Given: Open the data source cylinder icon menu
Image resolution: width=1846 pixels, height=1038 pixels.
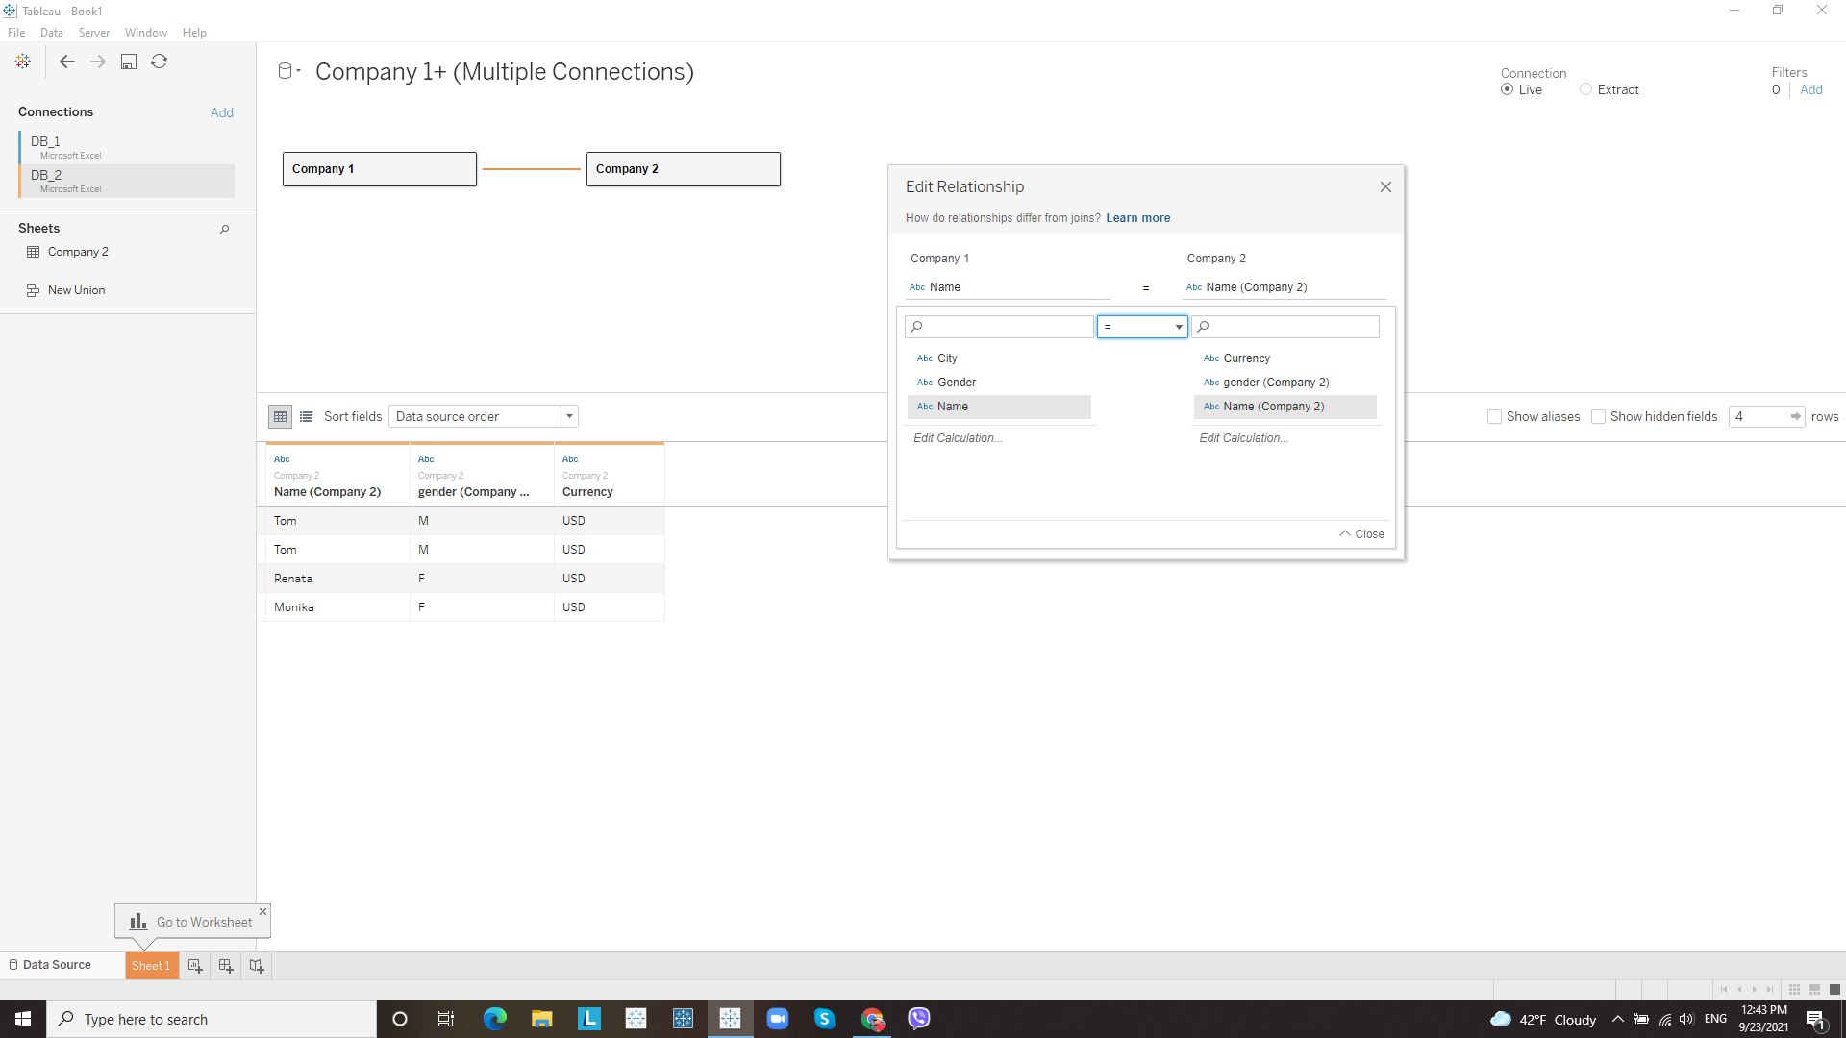Looking at the screenshot, I should point(288,71).
